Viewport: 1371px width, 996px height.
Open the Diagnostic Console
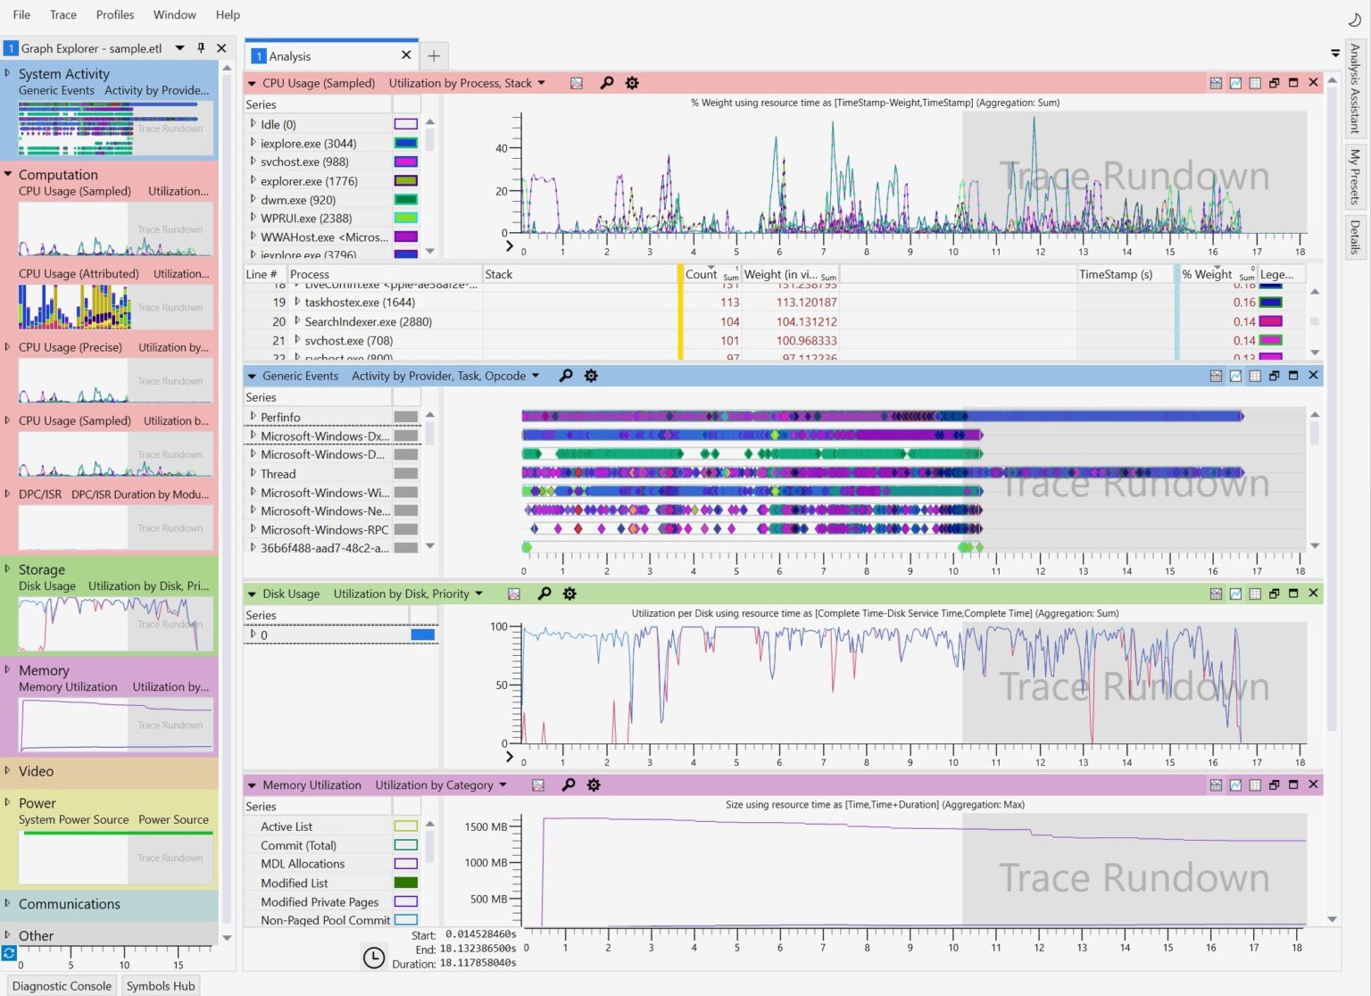coord(61,985)
